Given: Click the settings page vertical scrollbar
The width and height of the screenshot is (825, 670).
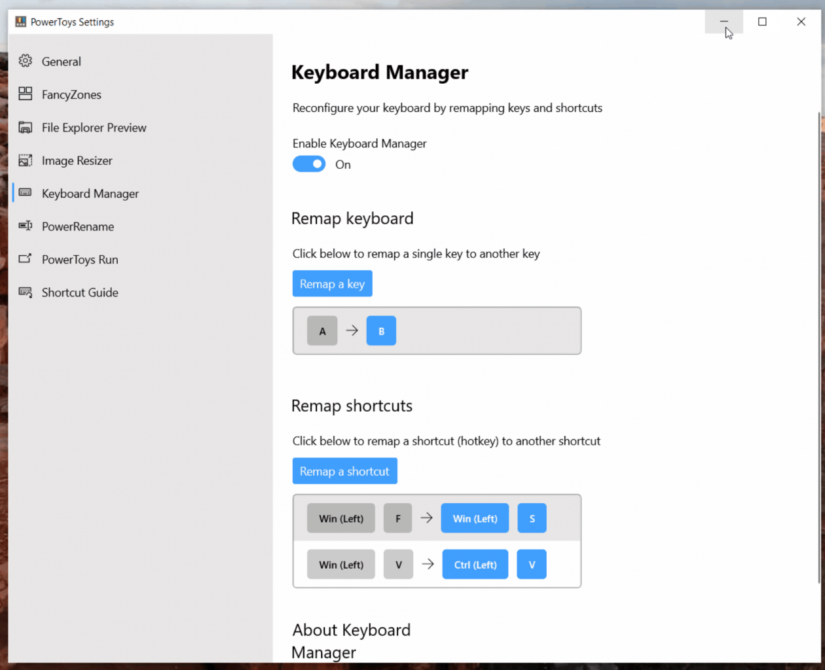Looking at the screenshot, I should 819,347.
